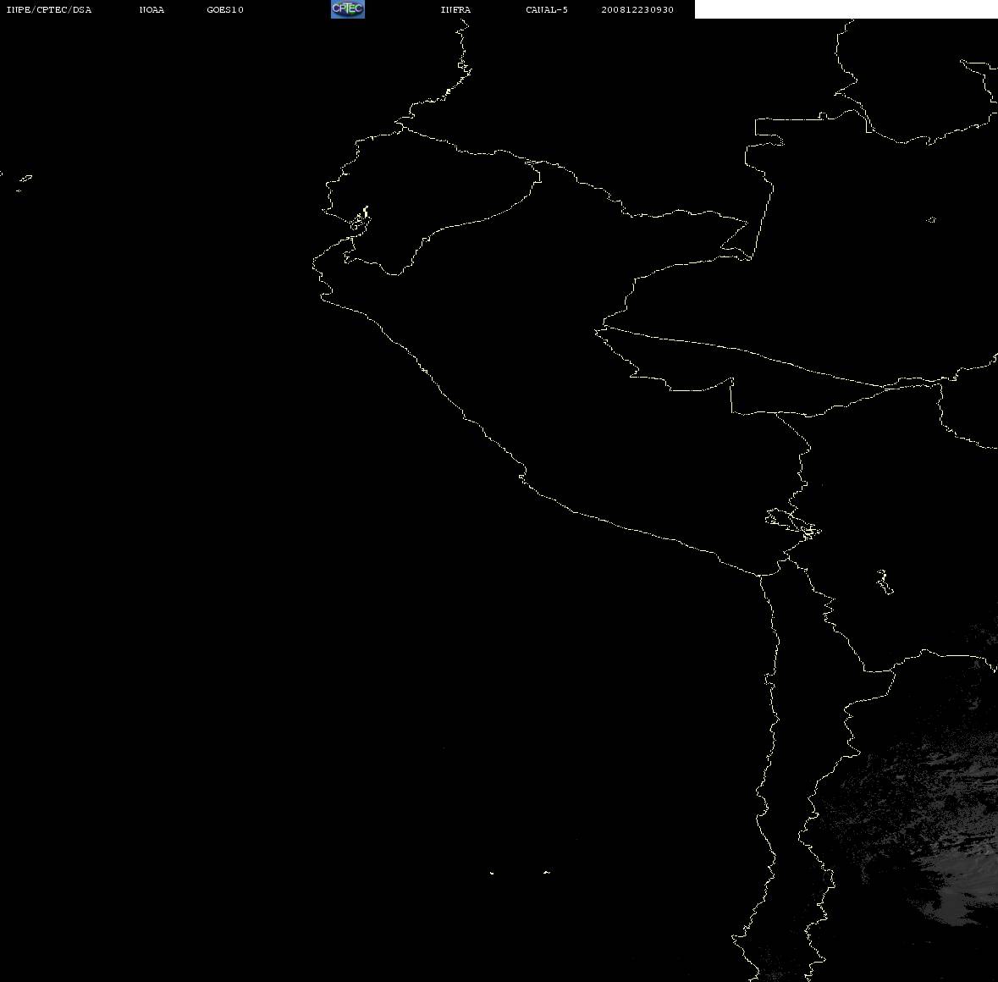
Task: Click the NOAA label in header
Action: [x=152, y=9]
